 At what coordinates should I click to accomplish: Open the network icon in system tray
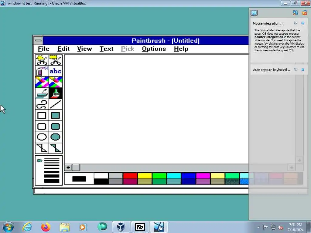[x=273, y=227]
